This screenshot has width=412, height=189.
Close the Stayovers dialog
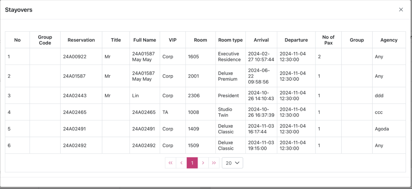pos(401,10)
